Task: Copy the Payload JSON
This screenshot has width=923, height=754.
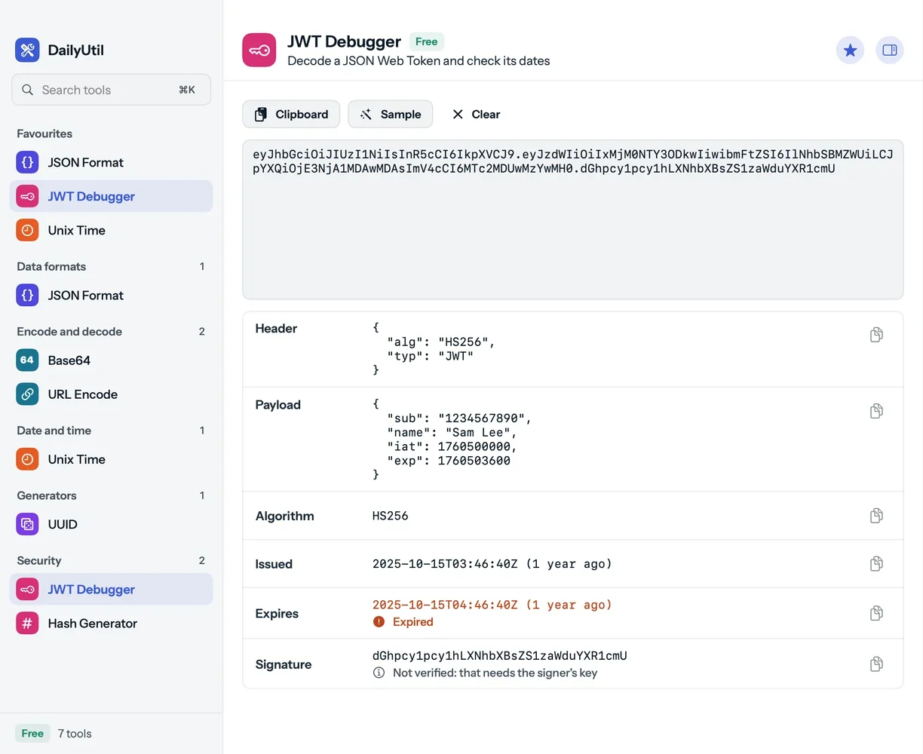Action: point(876,411)
